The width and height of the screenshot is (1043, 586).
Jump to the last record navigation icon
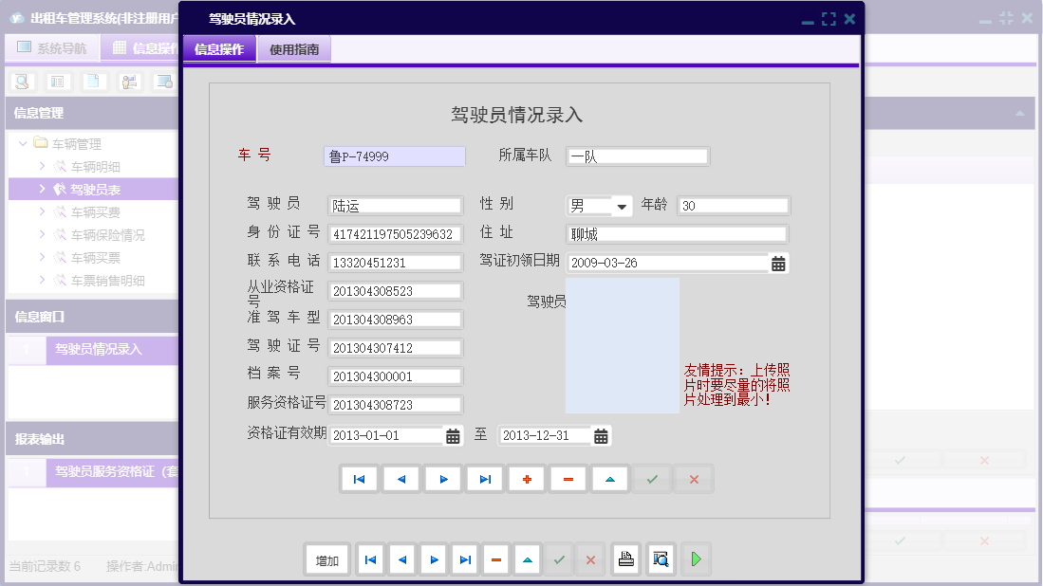[x=484, y=479]
